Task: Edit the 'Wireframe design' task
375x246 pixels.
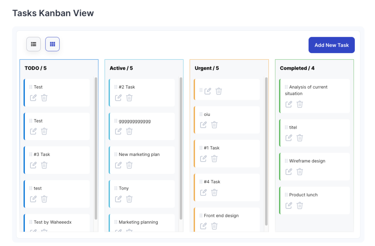Action: [x=289, y=172]
